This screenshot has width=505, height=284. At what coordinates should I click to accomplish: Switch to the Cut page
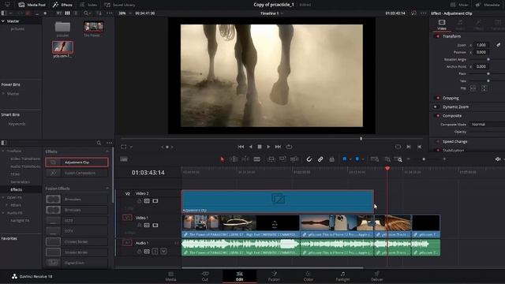(x=205, y=276)
